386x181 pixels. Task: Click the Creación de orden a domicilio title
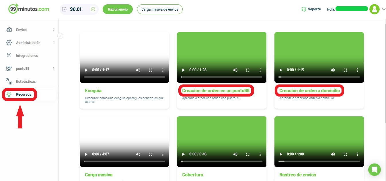coord(309,90)
